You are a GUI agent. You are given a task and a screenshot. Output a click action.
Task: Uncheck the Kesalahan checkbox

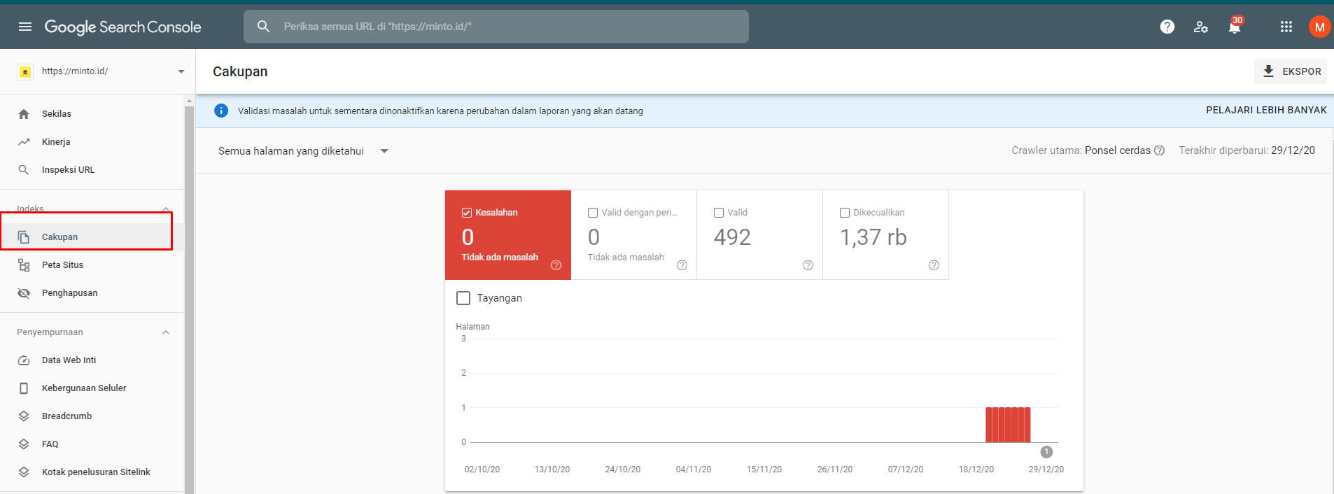click(467, 213)
